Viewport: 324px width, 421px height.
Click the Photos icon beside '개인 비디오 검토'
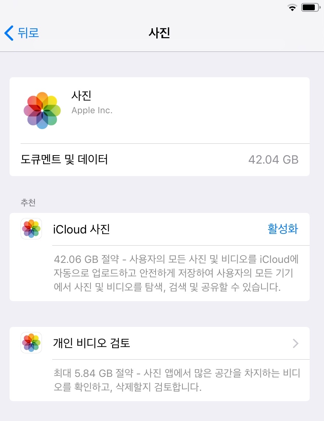point(31,343)
